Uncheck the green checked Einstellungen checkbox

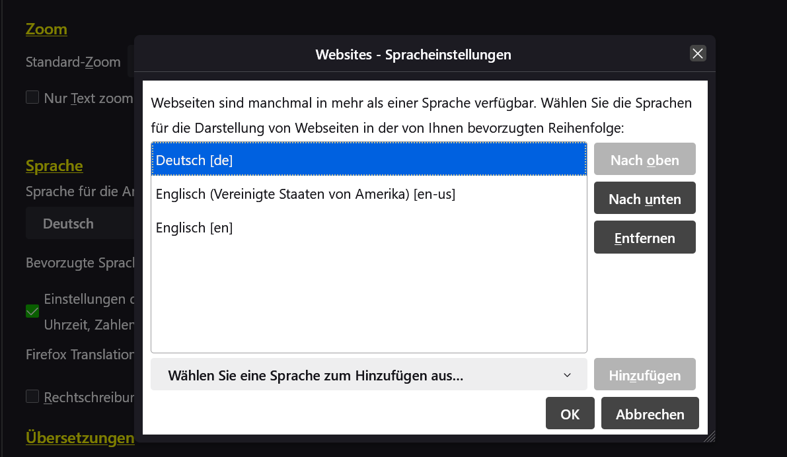tap(32, 311)
